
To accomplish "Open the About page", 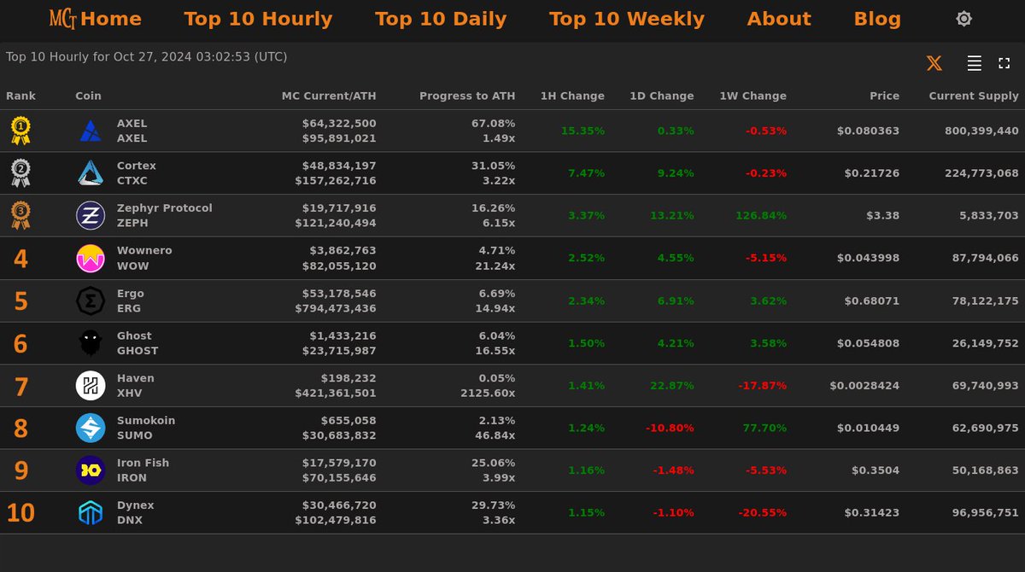I will (779, 19).
